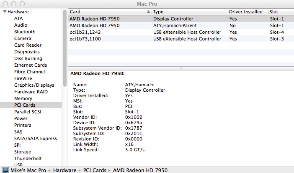
Task: Click the Name value ATY,Hamachi
Action: click(x=140, y=85)
